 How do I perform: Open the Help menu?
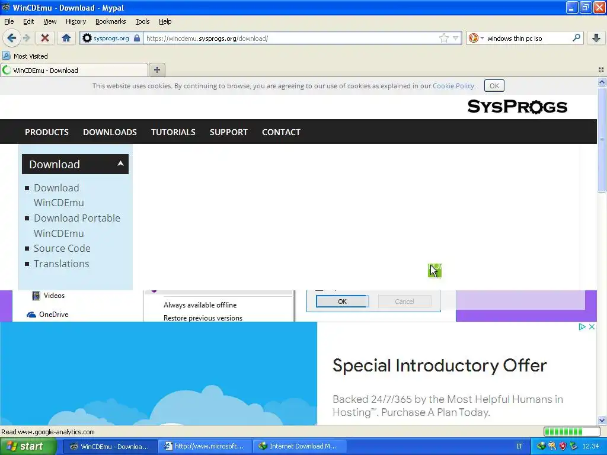pos(165,21)
